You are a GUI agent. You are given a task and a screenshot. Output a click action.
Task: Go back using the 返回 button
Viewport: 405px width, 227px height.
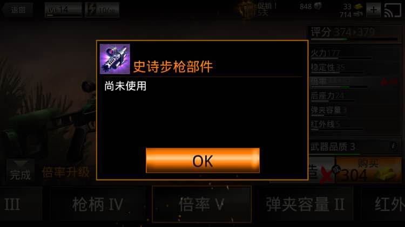pyautogui.click(x=17, y=10)
